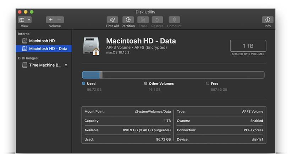
Task: Click the Macintosh HD - Data volume icon in sidebar
Action: pyautogui.click(x=25, y=49)
